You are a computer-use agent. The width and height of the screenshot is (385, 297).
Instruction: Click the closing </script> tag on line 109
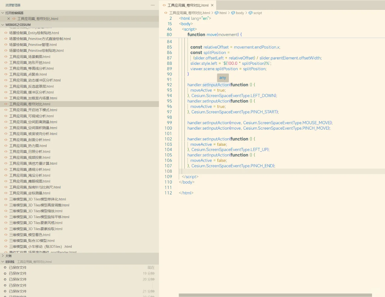(x=190, y=177)
